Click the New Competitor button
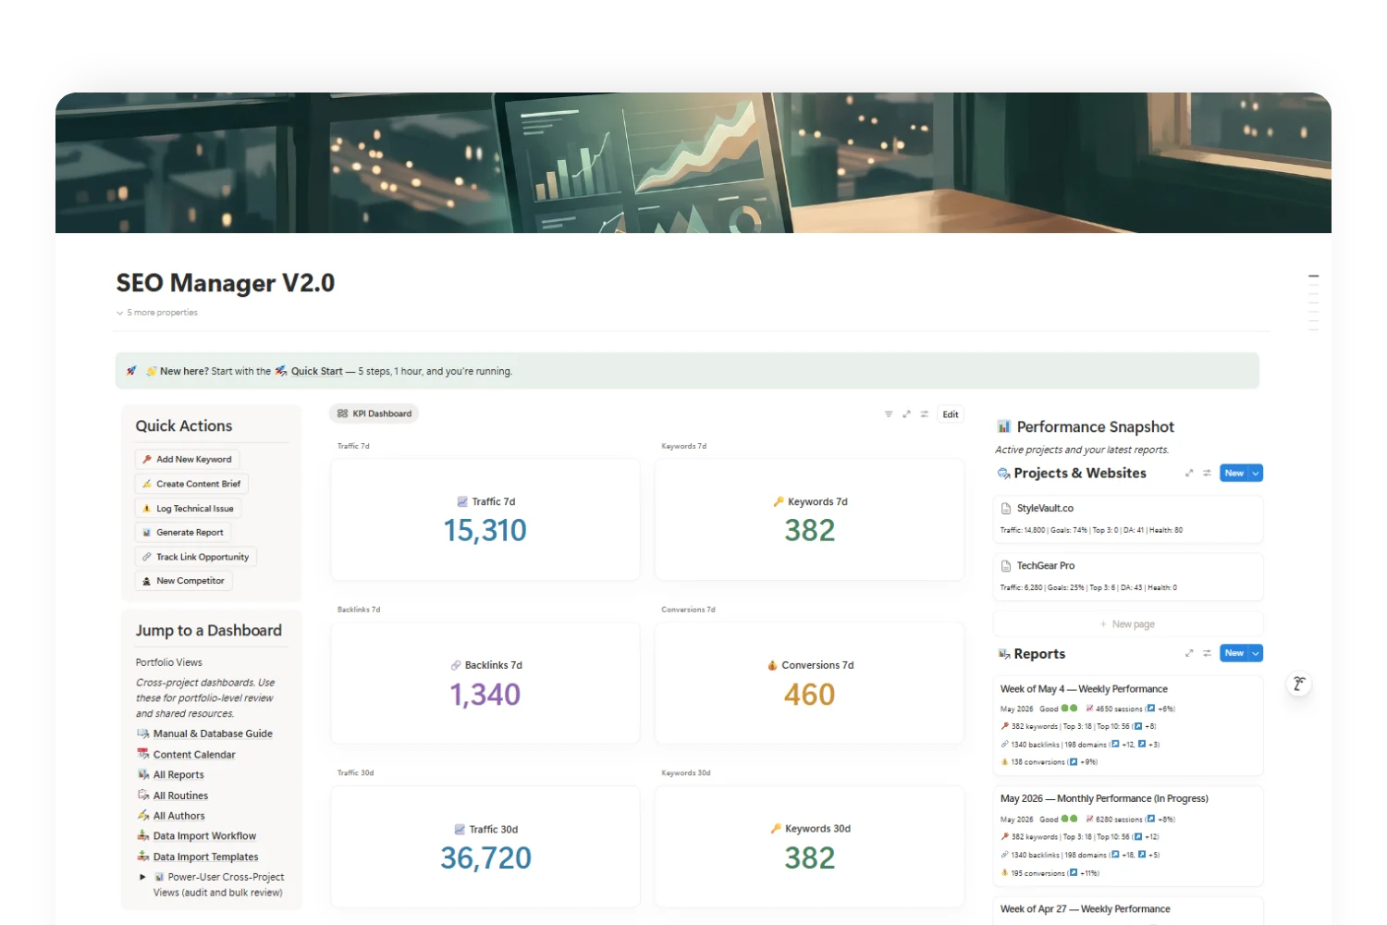Viewport: 1387px width, 925px height. (x=183, y=581)
